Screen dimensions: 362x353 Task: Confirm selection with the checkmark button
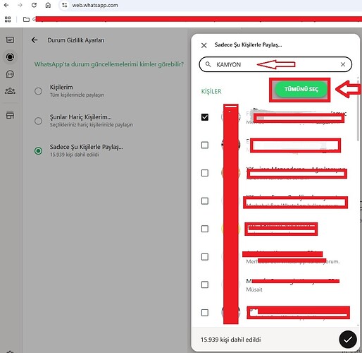[x=348, y=339]
